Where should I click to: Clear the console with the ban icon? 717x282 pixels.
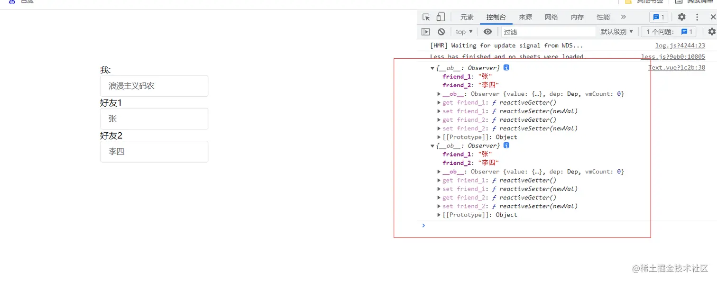click(x=441, y=32)
